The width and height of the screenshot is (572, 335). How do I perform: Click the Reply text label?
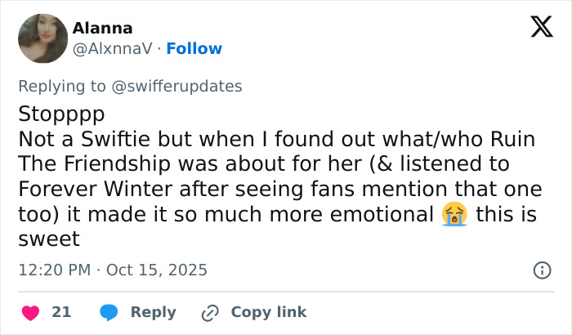coord(154,312)
